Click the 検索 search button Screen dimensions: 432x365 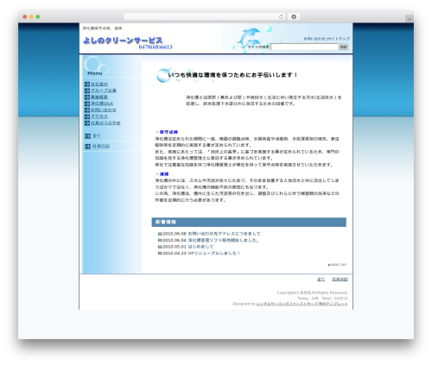pyautogui.click(x=343, y=47)
